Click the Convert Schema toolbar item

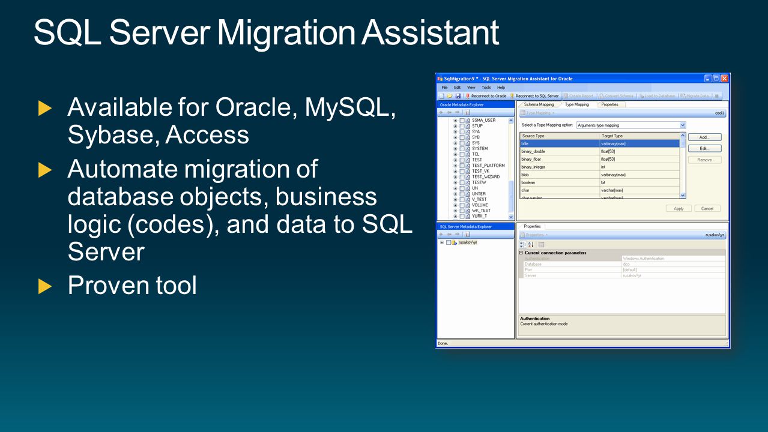coord(616,96)
